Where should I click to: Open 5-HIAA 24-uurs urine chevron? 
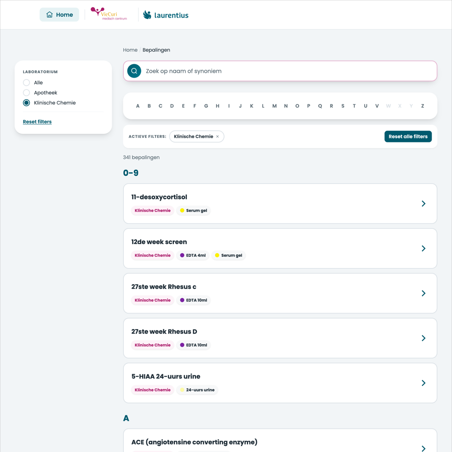pyautogui.click(x=424, y=383)
